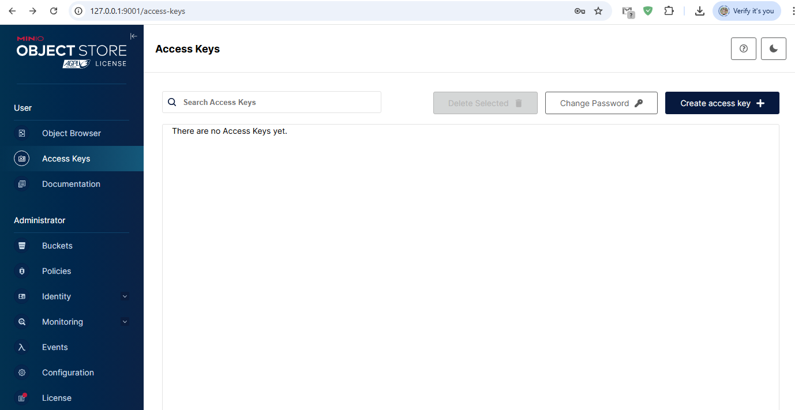The image size is (795, 410).
Task: Reload the page in browser
Action: click(x=54, y=11)
